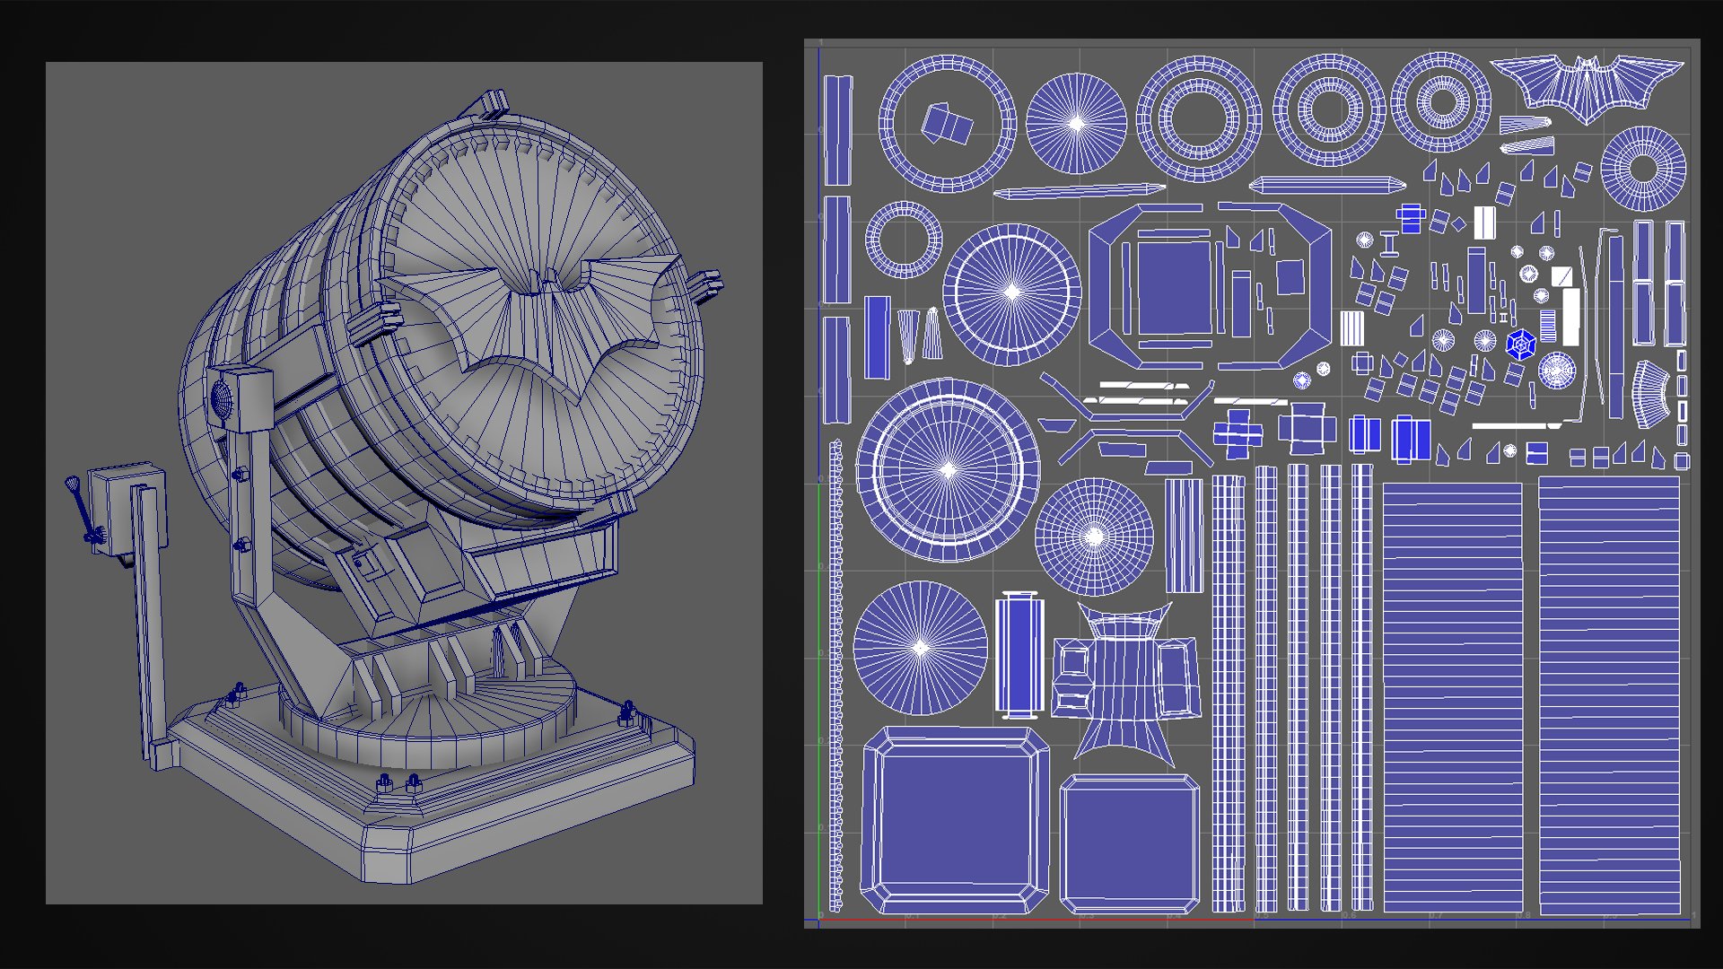Click the small cube UV island
This screenshot has height=969, width=1723.
947,121
